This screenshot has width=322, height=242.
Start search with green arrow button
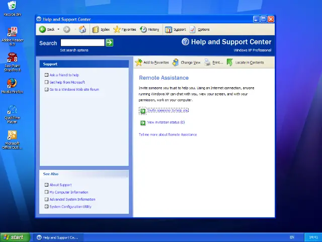pos(110,42)
